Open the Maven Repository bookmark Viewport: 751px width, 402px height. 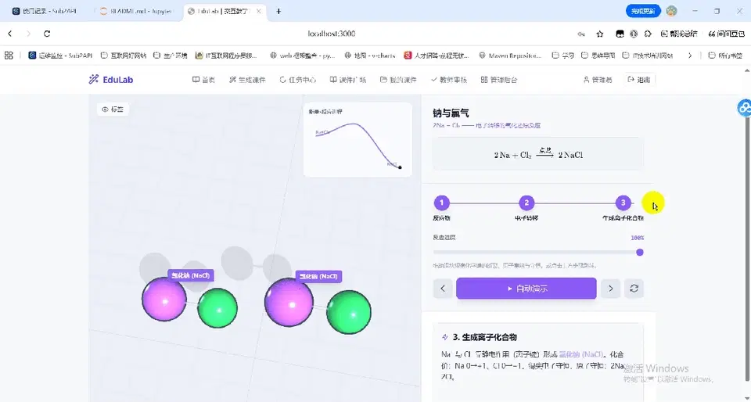click(x=510, y=56)
